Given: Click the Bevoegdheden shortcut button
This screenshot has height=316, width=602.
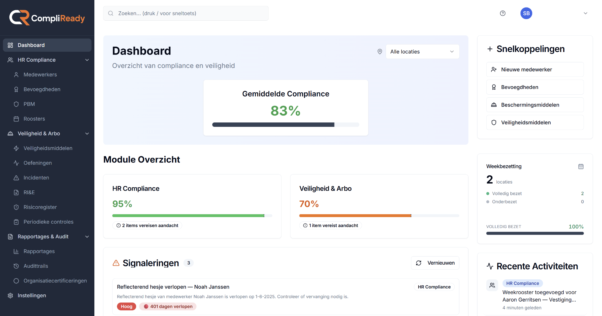Looking at the screenshot, I should coord(535,87).
